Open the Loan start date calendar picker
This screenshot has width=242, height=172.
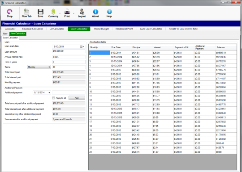pyautogui.click(x=82, y=46)
